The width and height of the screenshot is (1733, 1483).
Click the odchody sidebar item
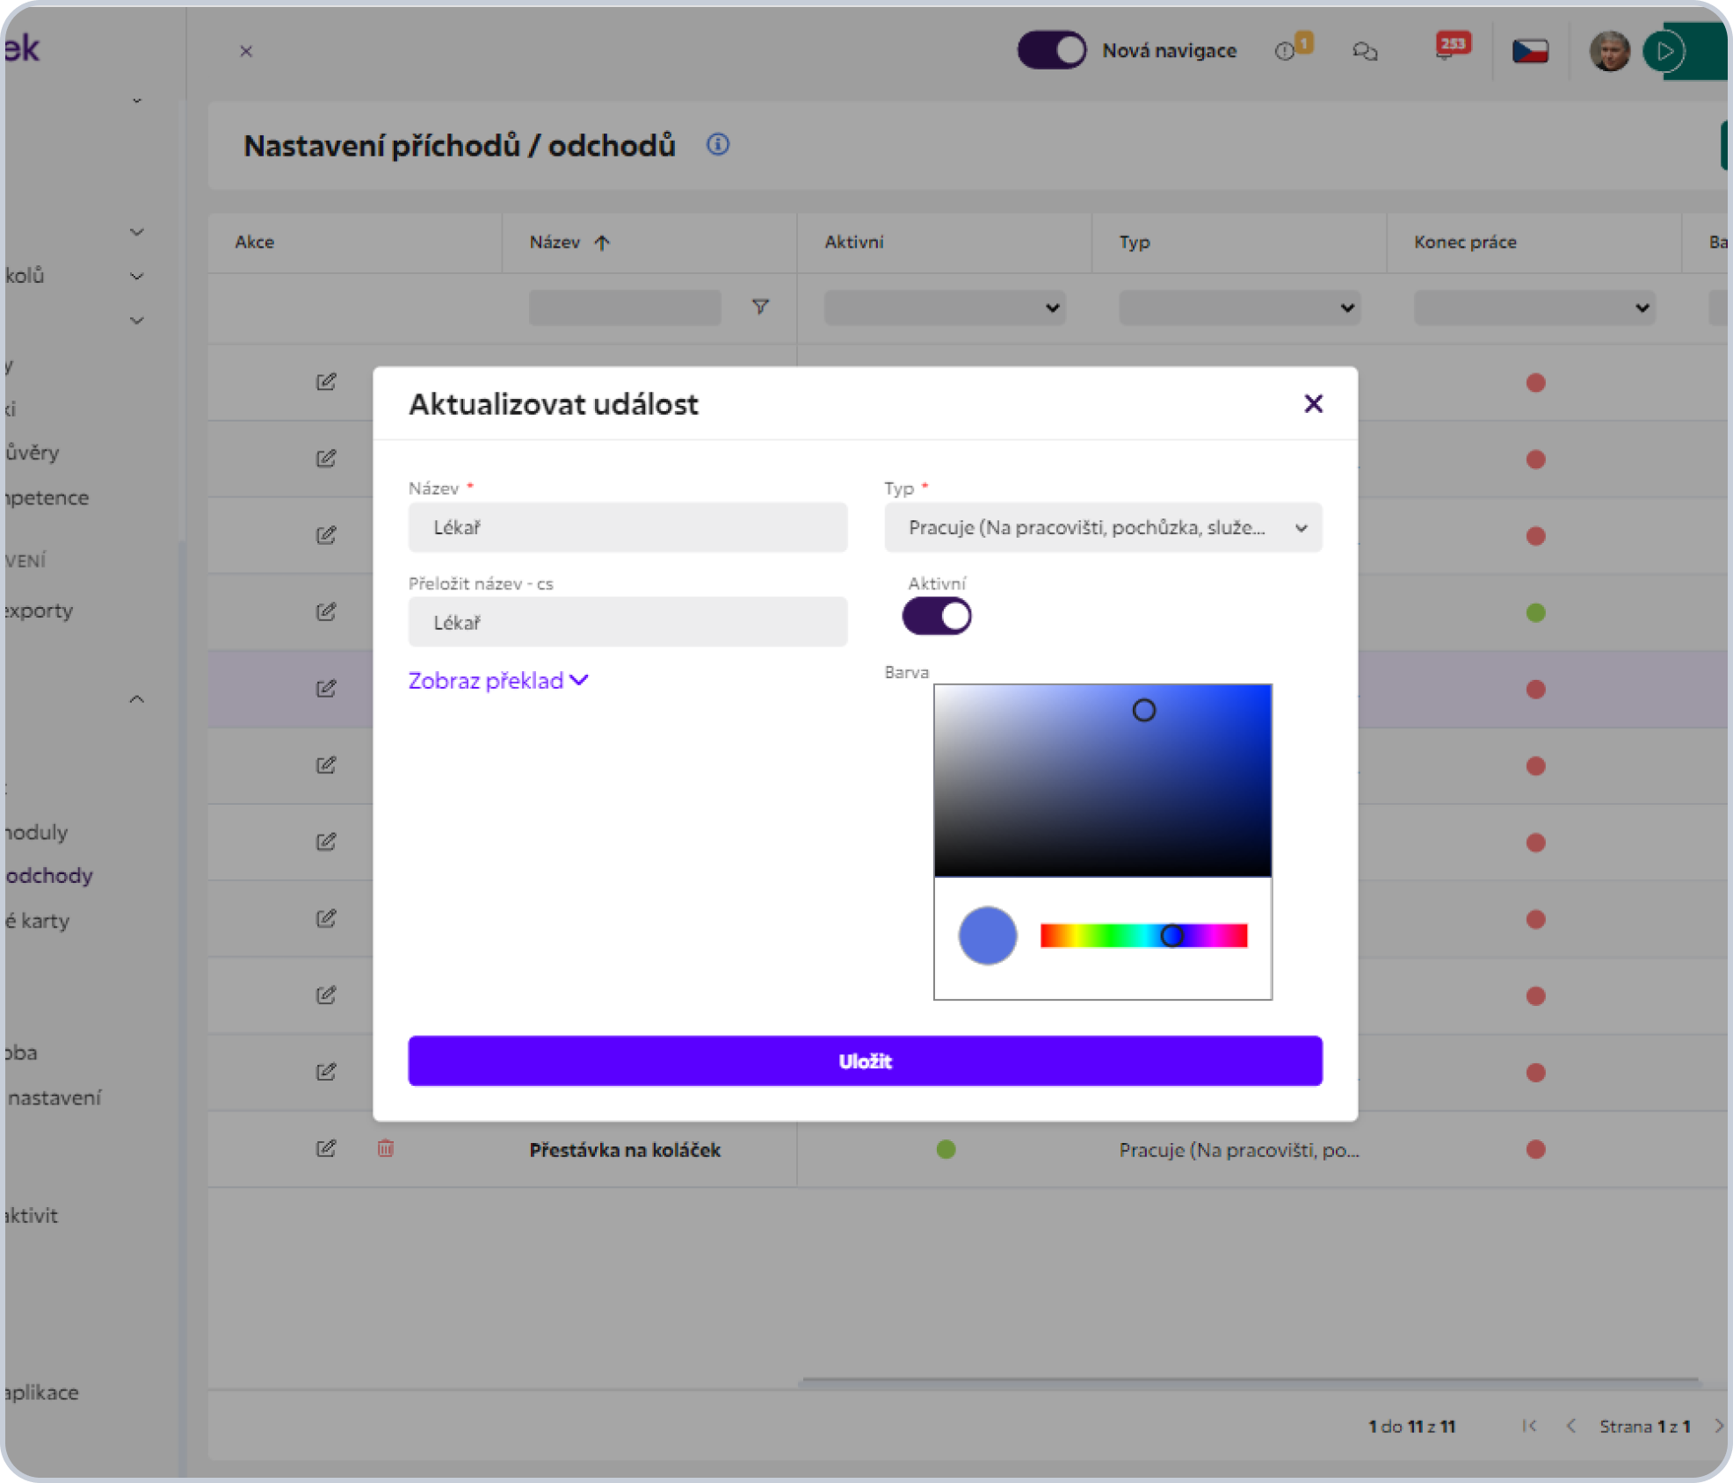pyautogui.click(x=49, y=876)
